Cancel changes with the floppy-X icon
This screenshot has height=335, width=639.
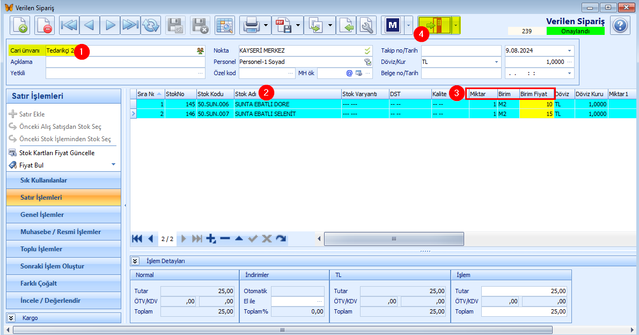pyautogui.click(x=200, y=25)
